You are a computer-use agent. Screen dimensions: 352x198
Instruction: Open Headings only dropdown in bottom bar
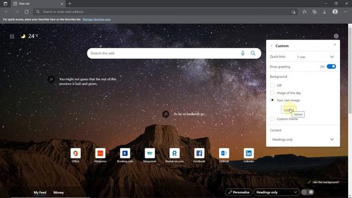click(x=277, y=192)
